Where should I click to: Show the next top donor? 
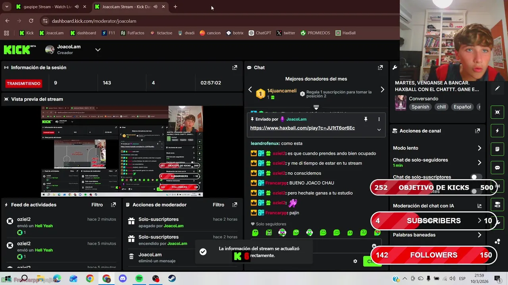point(382,90)
